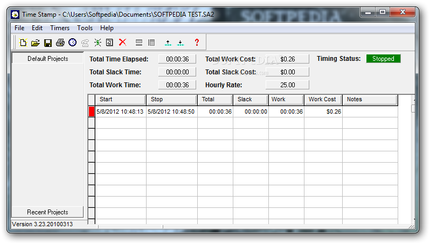The image size is (430, 244).
Task: Open the Tools menu
Action: (x=85, y=28)
